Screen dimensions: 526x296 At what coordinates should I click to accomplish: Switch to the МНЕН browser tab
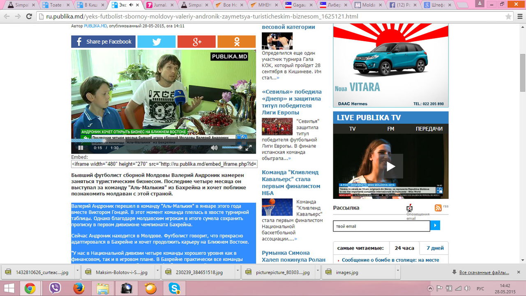pyautogui.click(x=266, y=5)
